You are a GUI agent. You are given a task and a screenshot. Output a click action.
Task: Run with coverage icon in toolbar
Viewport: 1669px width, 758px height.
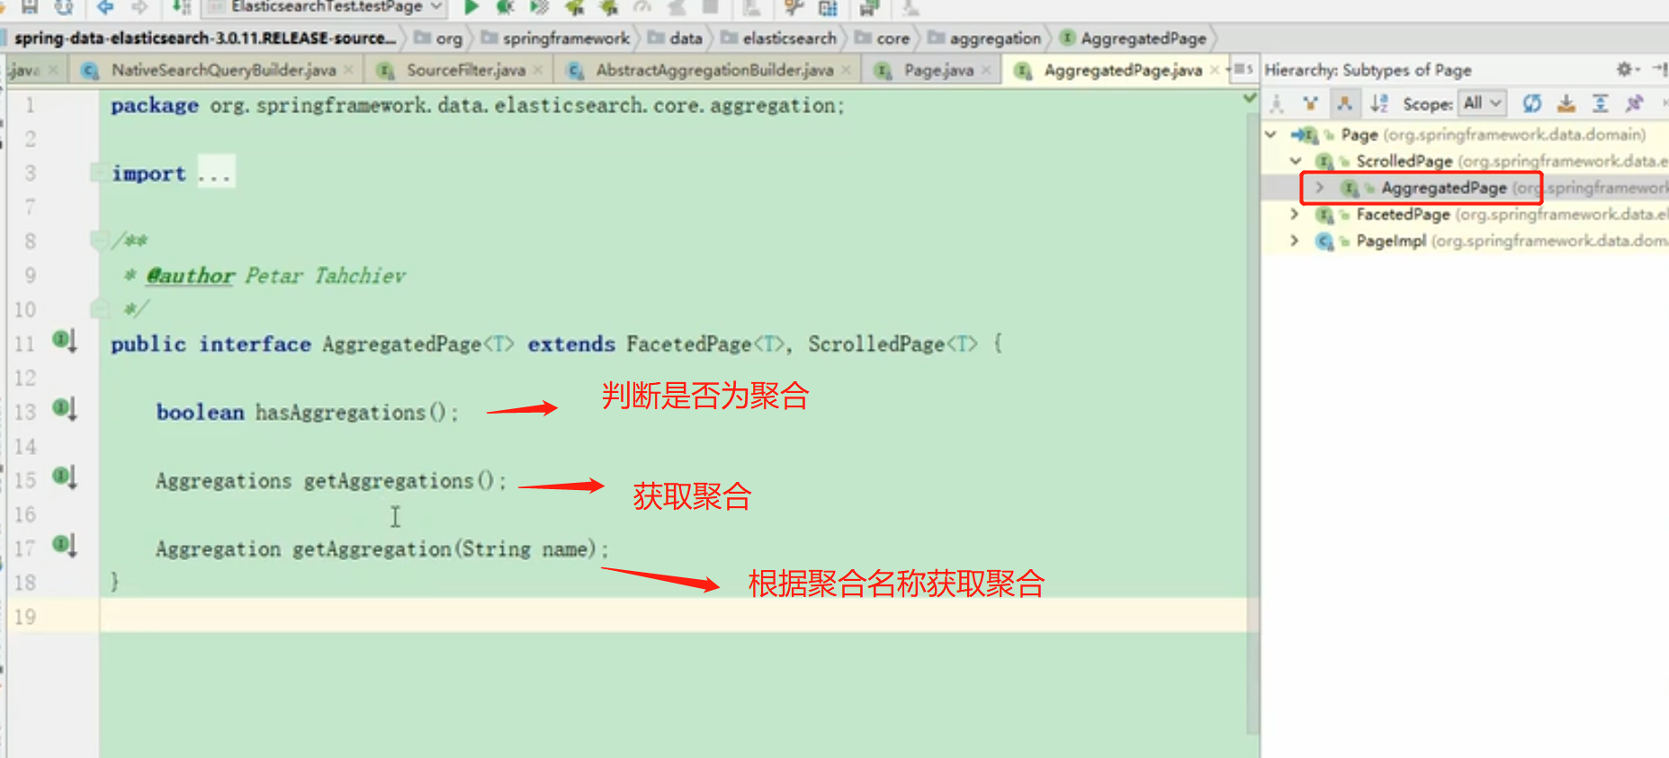click(539, 8)
